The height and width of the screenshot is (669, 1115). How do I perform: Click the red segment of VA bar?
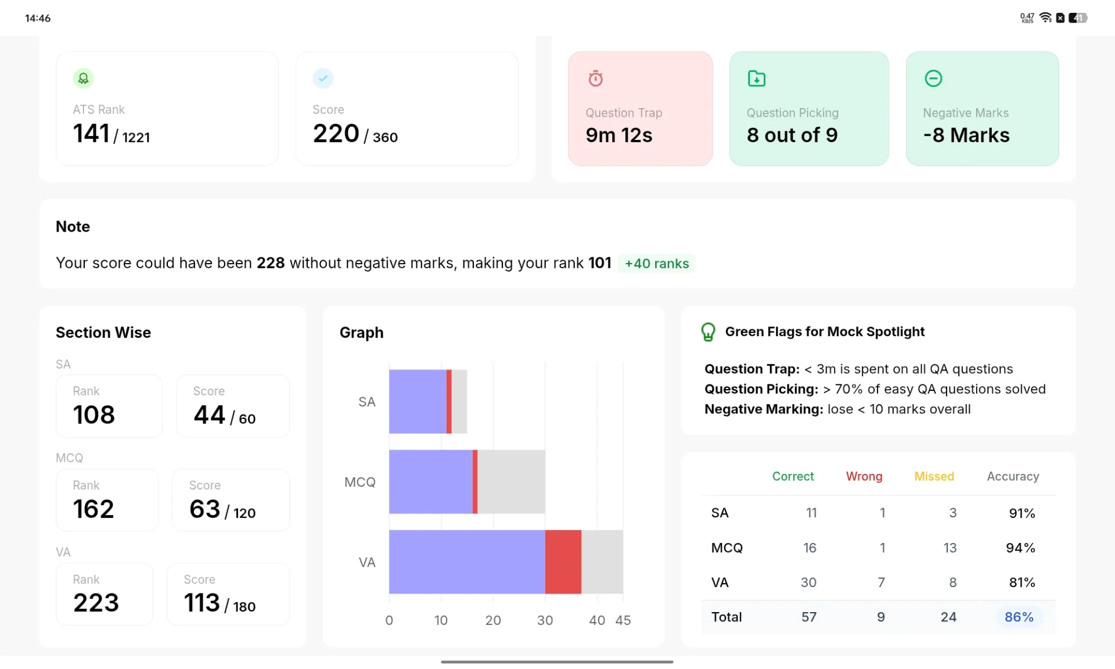click(563, 562)
